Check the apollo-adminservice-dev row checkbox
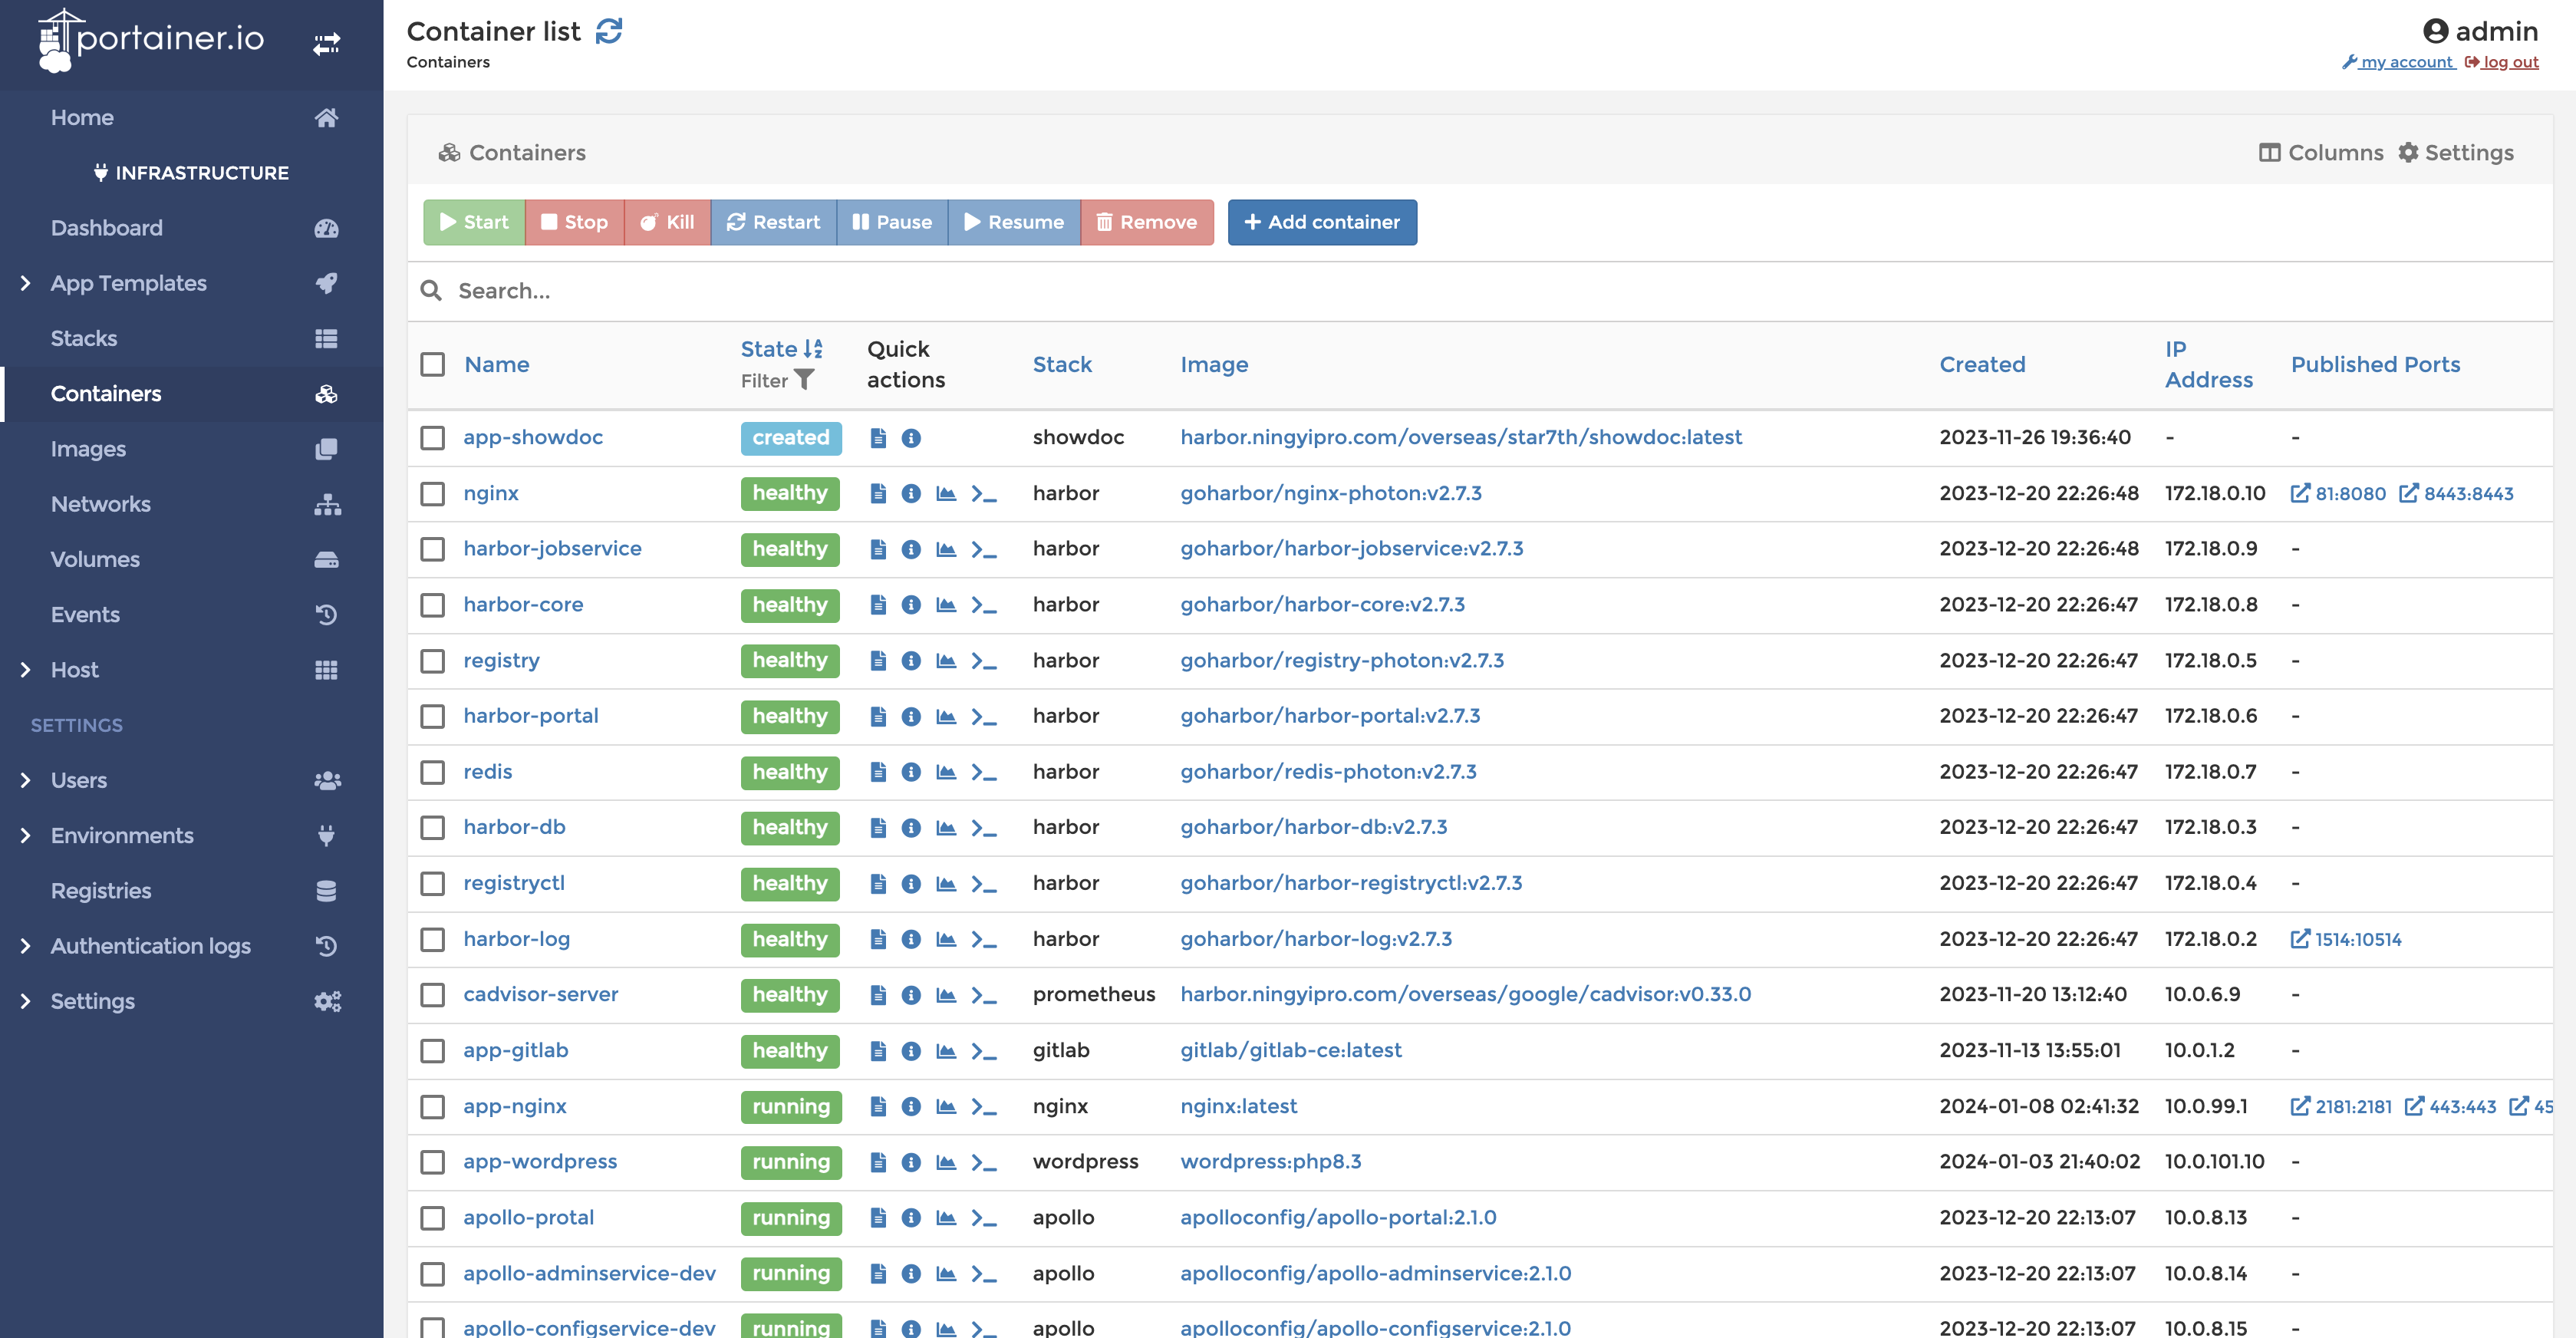This screenshot has height=1338, width=2576. point(432,1274)
